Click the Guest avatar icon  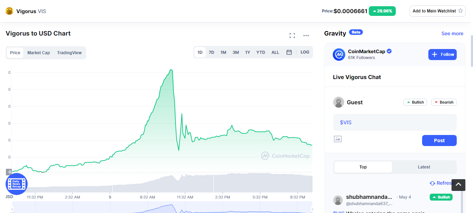click(338, 102)
